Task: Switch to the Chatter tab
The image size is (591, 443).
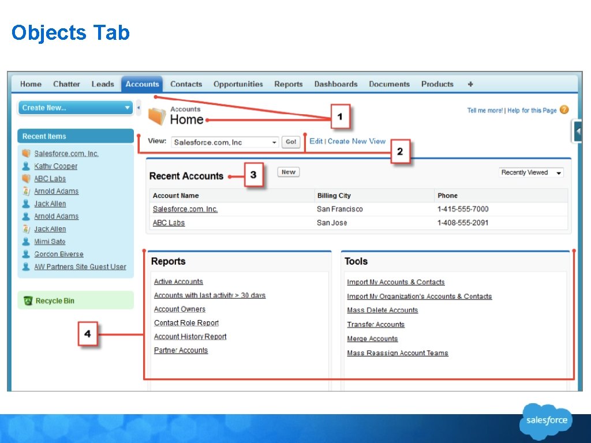Action: [66, 84]
